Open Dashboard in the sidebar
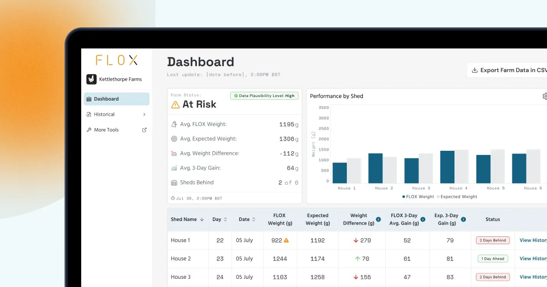547x287 pixels. tap(117, 99)
